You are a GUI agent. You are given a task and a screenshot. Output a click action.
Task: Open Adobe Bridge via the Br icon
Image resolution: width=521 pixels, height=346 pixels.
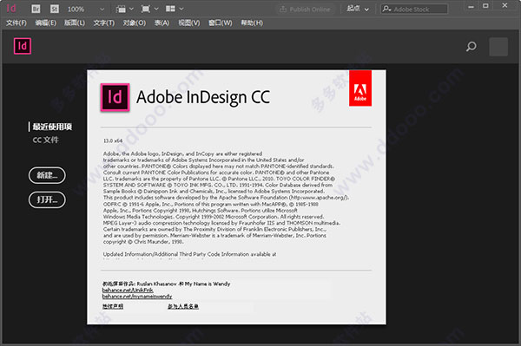click(x=36, y=9)
